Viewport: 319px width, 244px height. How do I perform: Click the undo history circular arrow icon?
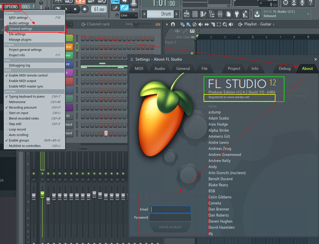point(286,3)
